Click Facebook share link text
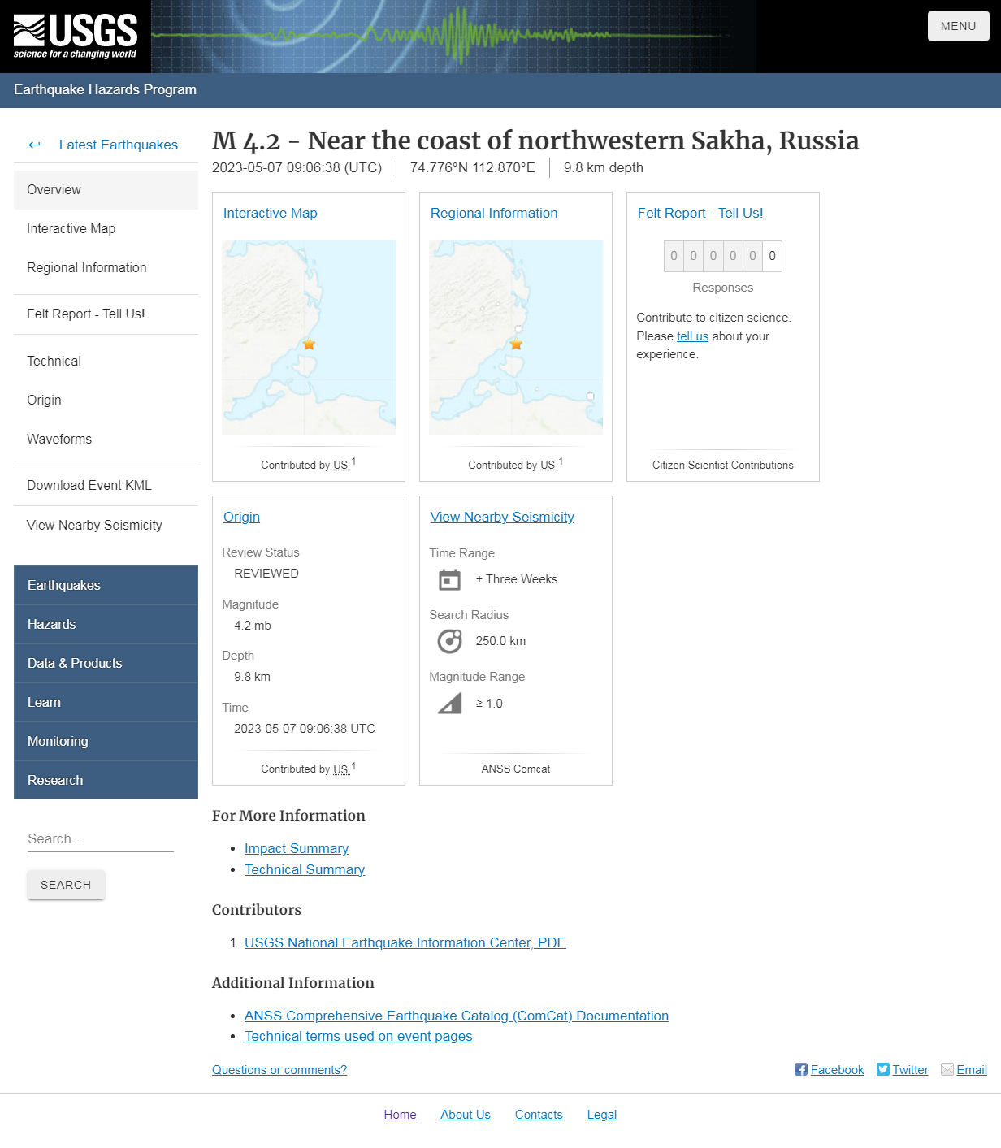This screenshot has height=1148, width=1001. pos(837,1070)
